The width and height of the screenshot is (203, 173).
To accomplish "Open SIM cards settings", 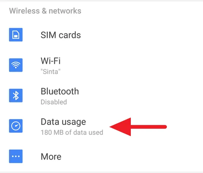I will (101, 35).
